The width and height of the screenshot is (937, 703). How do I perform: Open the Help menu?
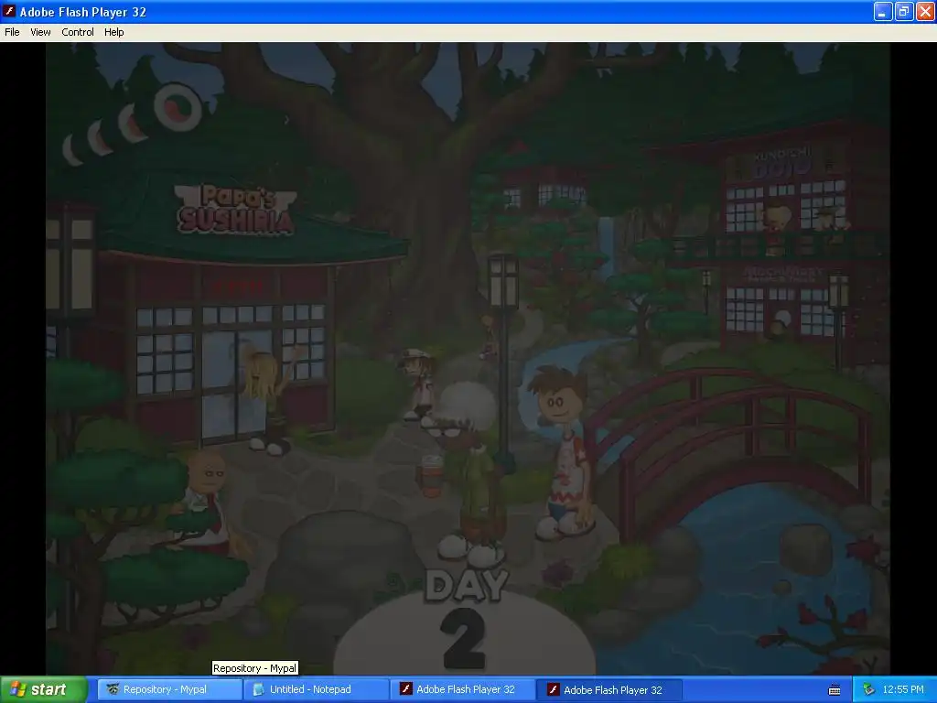pos(114,32)
